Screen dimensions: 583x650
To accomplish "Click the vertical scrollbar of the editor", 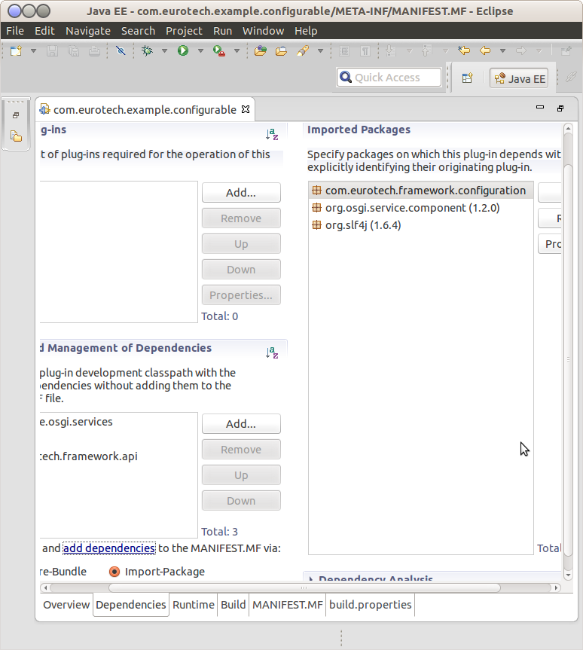I will pyautogui.click(x=568, y=360).
